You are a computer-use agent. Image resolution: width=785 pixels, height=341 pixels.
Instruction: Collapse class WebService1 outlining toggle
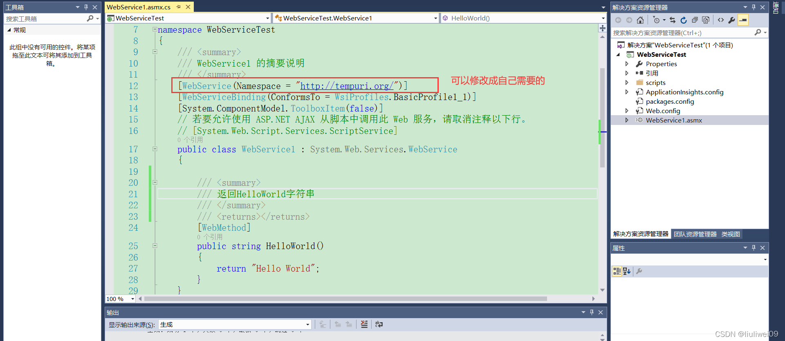point(155,149)
